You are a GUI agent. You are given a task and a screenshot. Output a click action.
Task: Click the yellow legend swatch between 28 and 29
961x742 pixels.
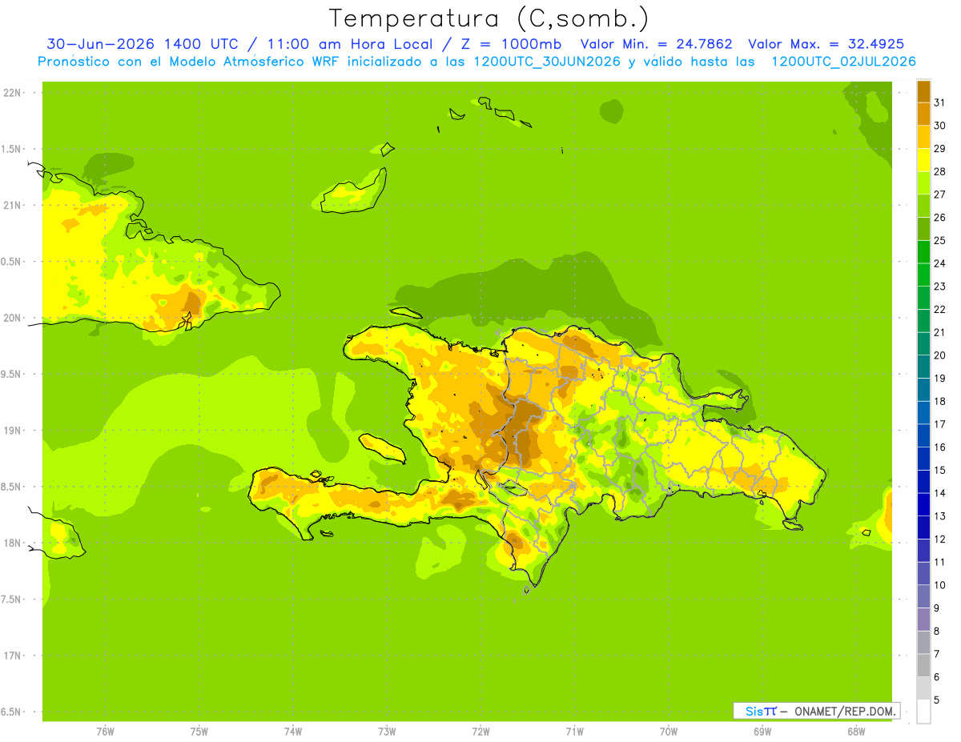click(x=923, y=160)
